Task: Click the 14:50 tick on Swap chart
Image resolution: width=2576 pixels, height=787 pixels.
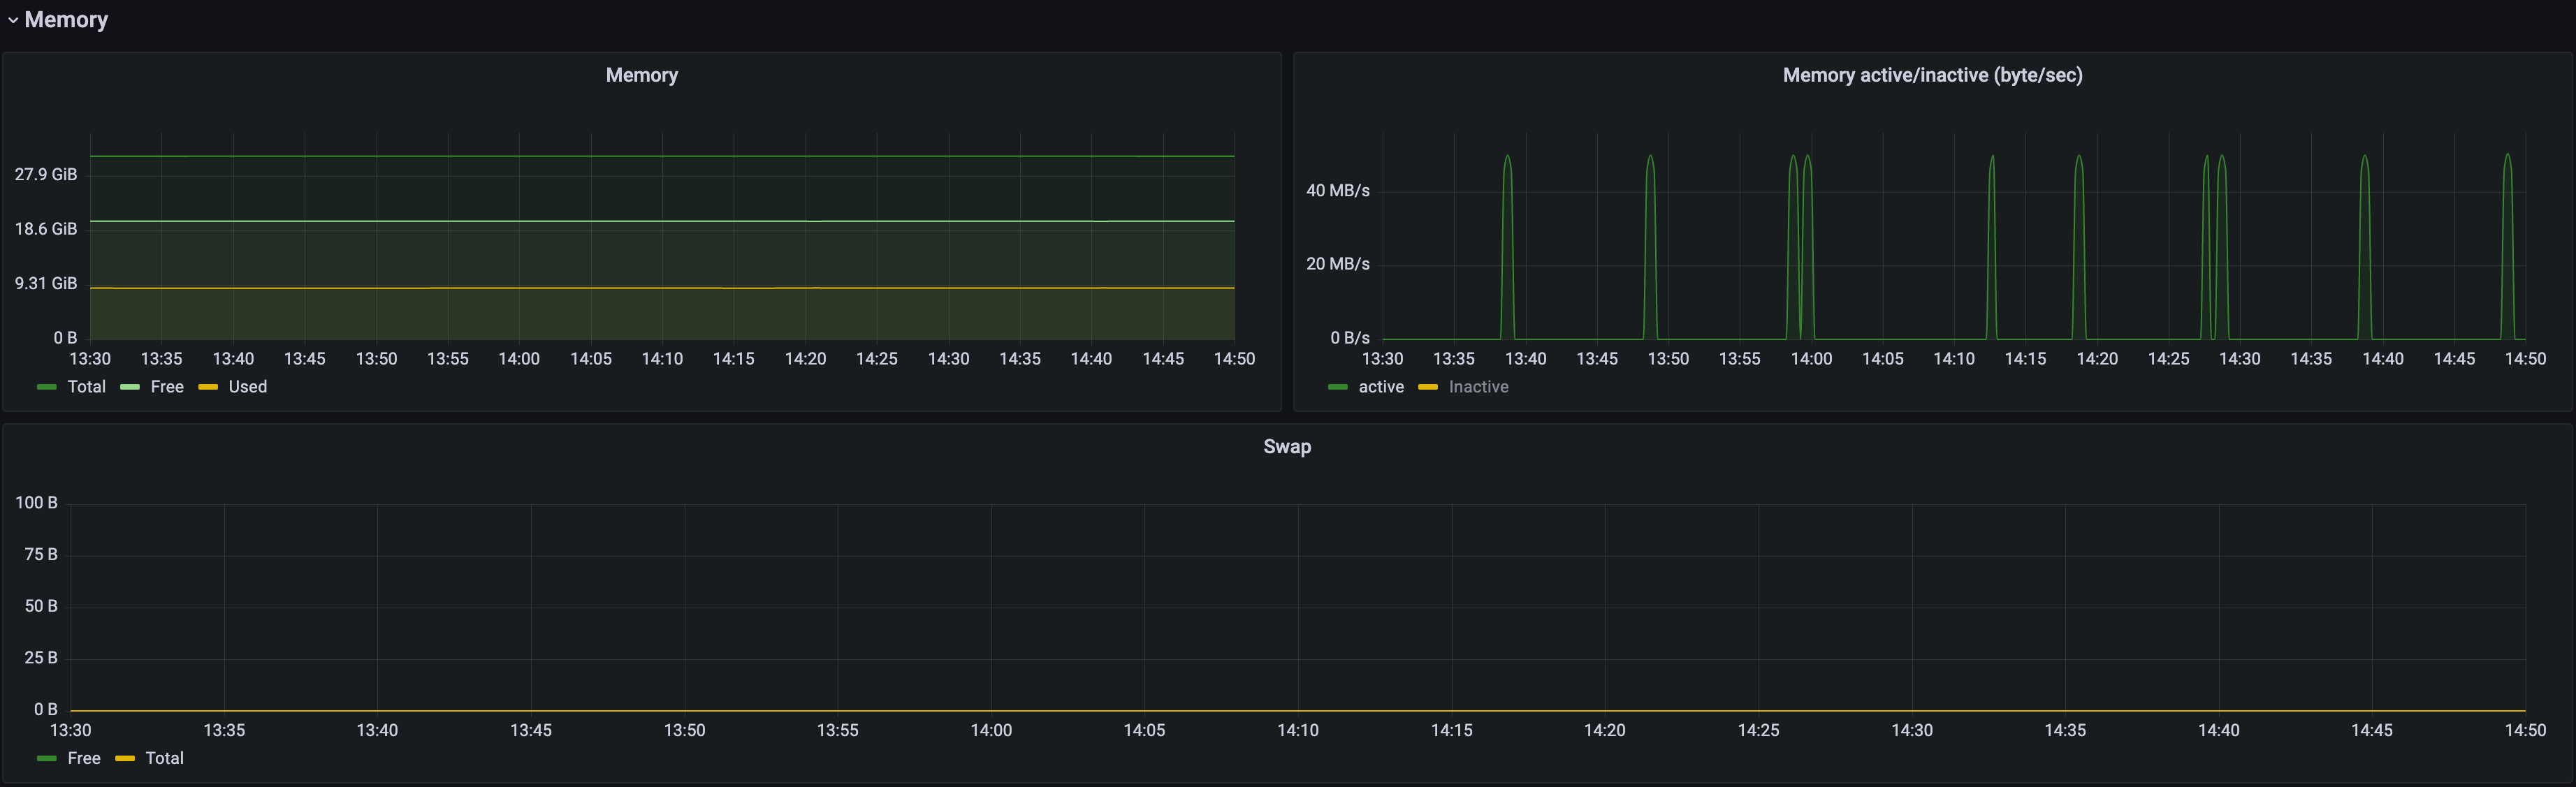Action: pos(2525,730)
